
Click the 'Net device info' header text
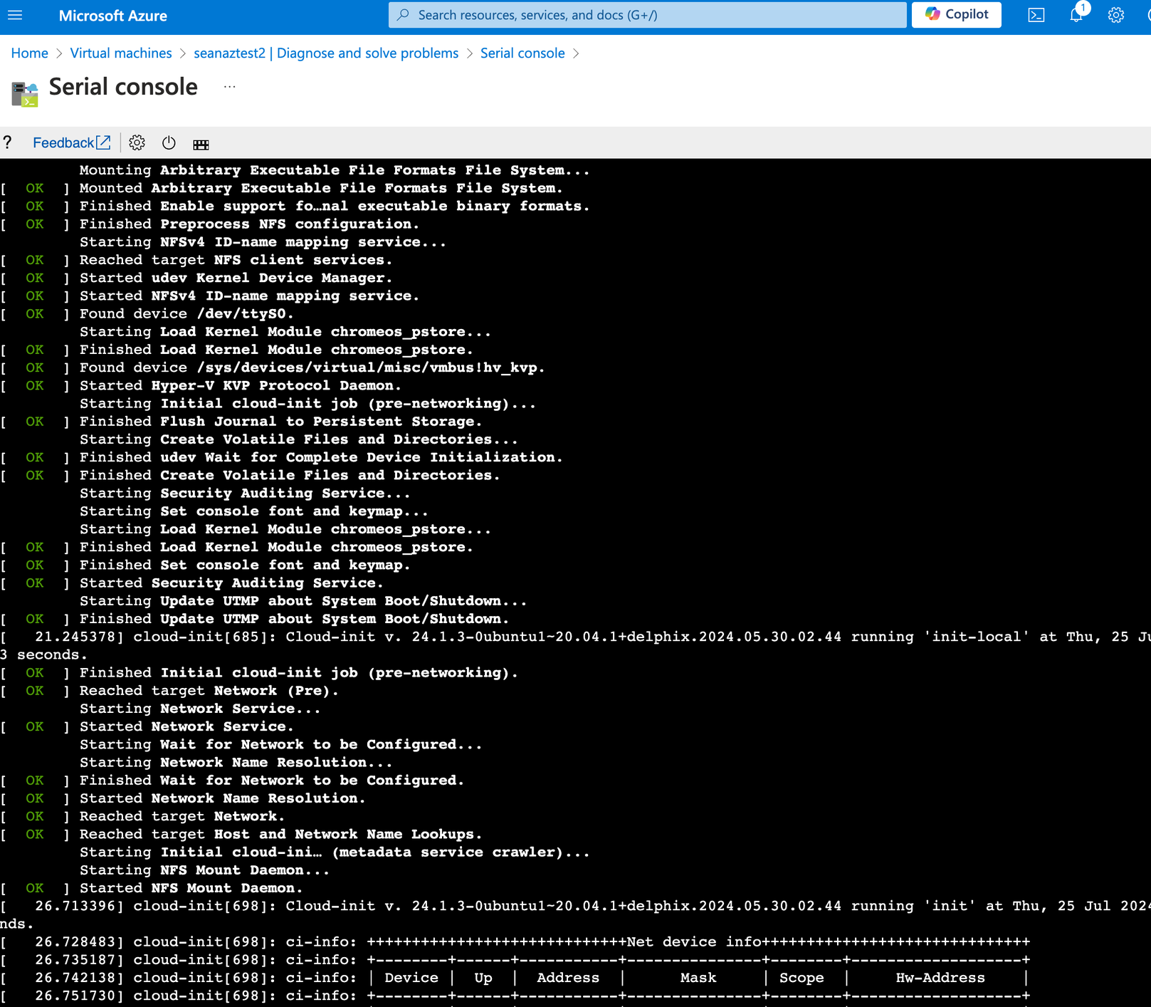693,942
